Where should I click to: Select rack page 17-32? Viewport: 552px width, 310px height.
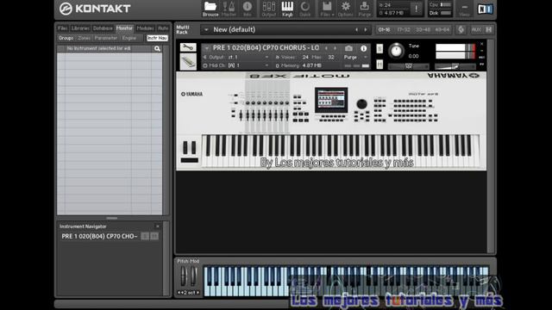404,30
